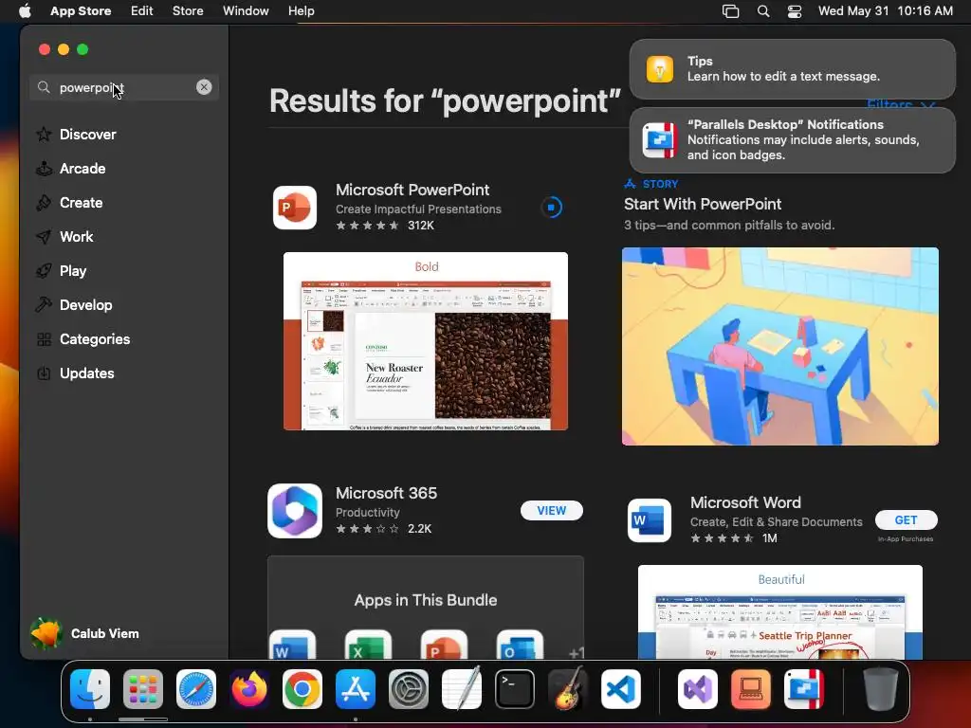Open the Microsoft PowerPoint title link
This screenshot has height=728, width=971.
point(412,190)
